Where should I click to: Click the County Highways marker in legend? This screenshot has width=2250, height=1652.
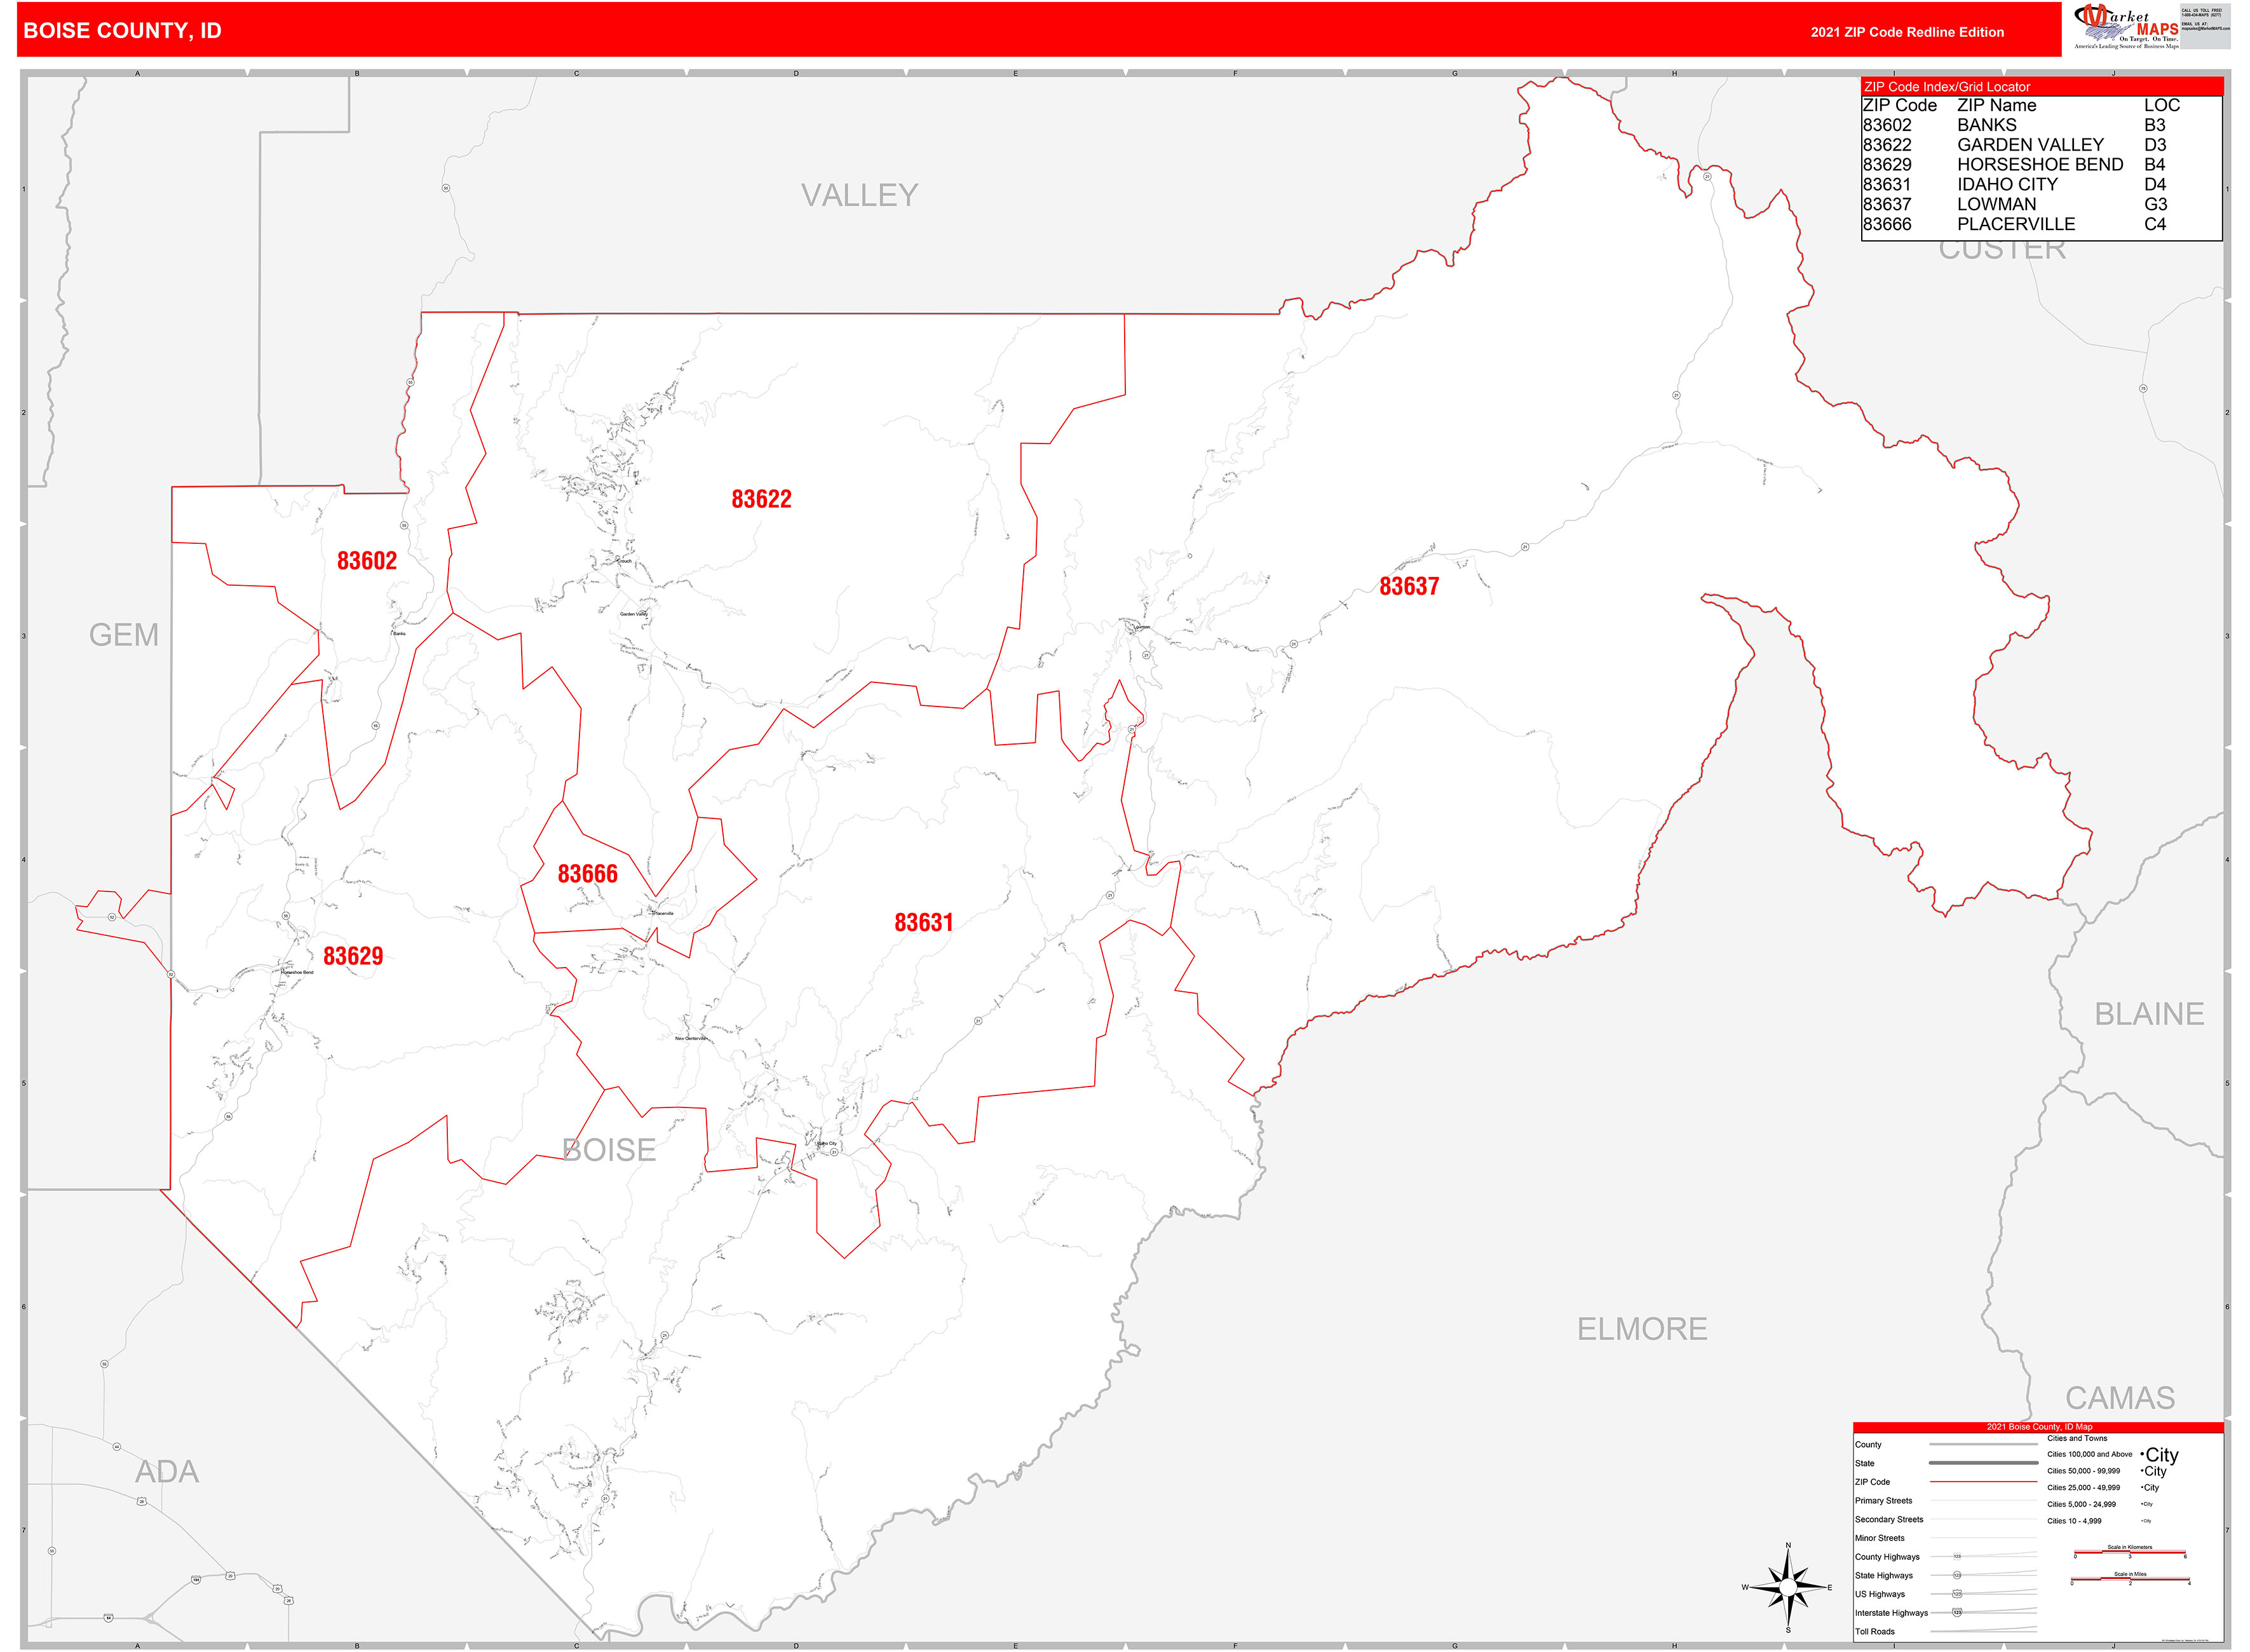point(1957,1557)
